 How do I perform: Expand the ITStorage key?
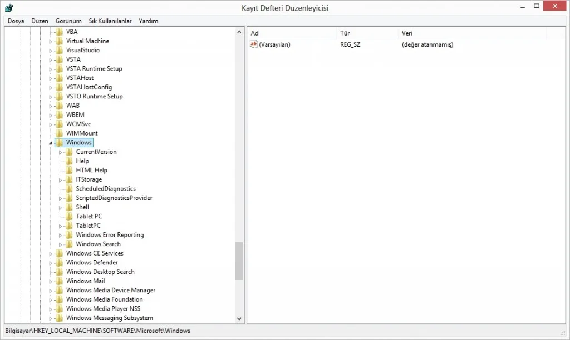click(60, 180)
